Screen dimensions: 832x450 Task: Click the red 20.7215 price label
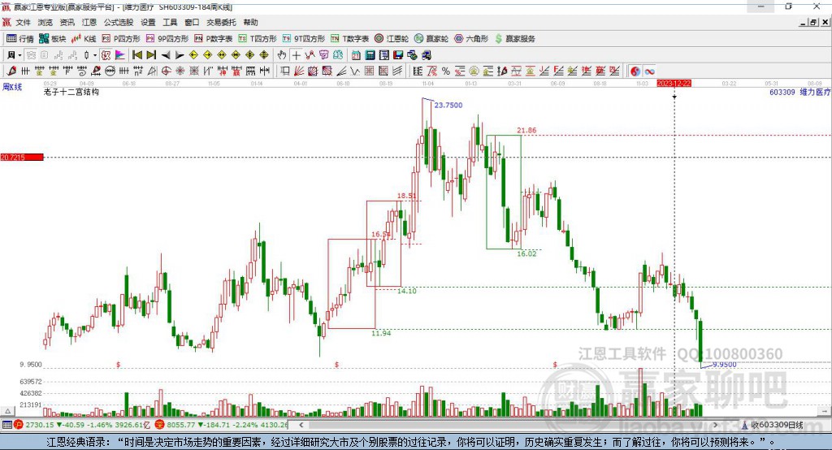[22, 157]
